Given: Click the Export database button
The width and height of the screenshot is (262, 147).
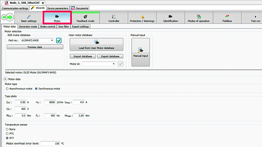Looking at the screenshot, I should [110, 56].
